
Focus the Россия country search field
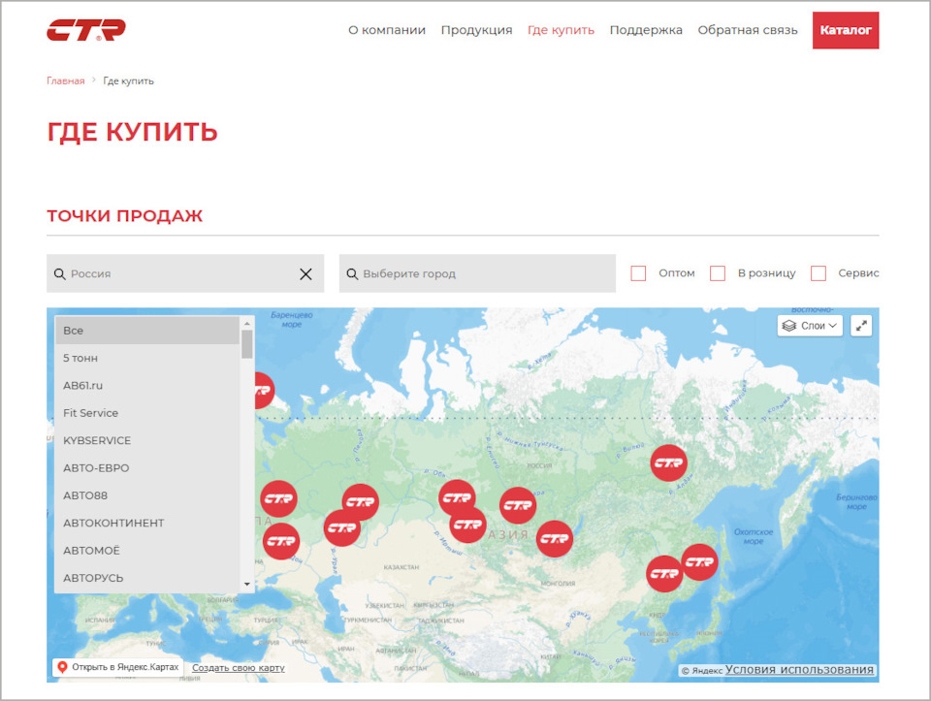pos(185,273)
